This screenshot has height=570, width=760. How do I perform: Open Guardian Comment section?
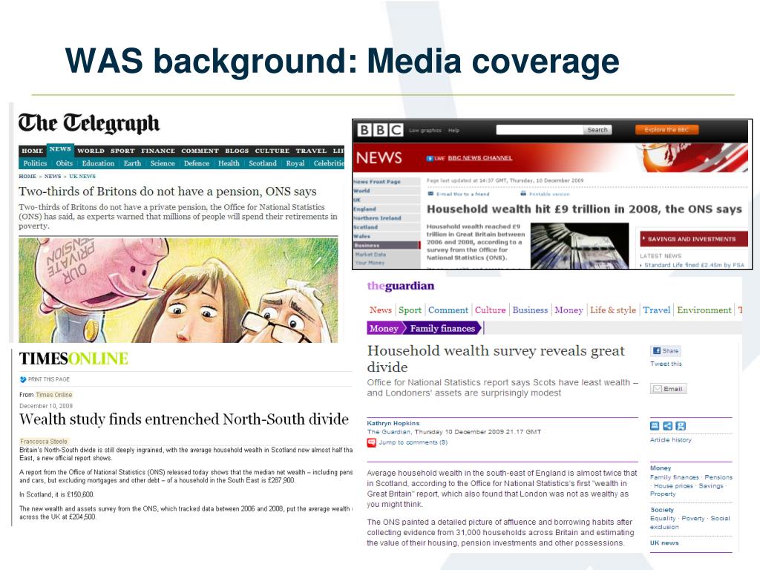coord(448,310)
